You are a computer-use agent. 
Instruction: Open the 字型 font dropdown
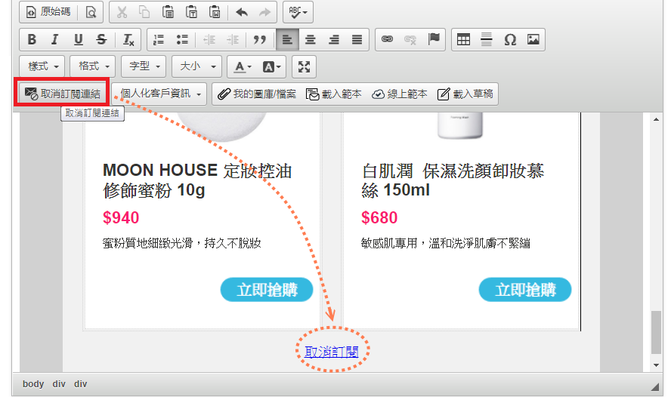pyautogui.click(x=144, y=66)
